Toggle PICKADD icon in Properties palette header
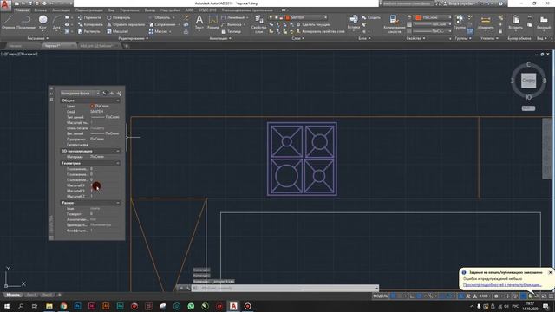This screenshot has width=555, height=312. click(x=104, y=93)
